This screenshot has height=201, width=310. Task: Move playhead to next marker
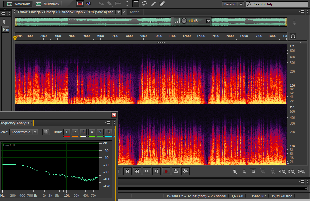click(x=156, y=171)
